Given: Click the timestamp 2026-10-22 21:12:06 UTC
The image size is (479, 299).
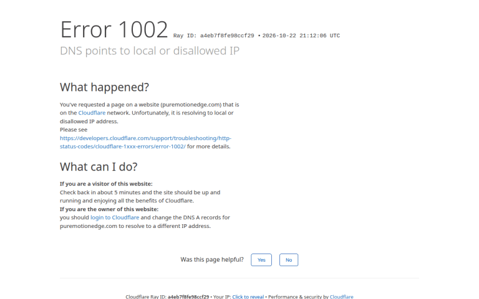Looking at the screenshot, I should (x=301, y=36).
